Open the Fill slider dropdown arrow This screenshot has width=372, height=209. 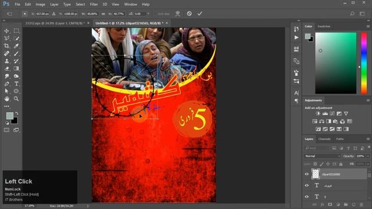pos(368,164)
